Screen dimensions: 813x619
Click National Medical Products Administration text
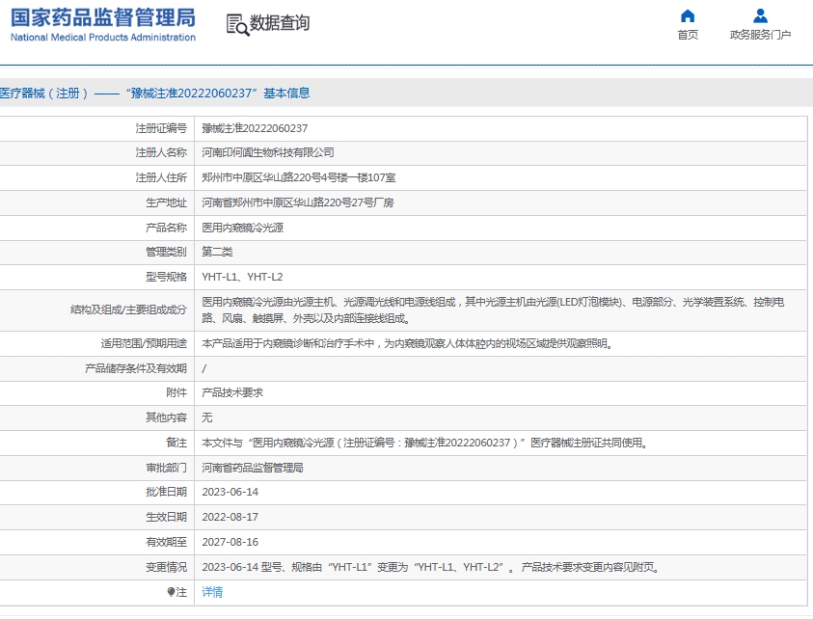pos(103,38)
